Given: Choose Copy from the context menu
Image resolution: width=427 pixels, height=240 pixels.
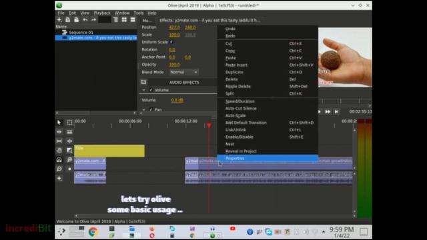Looking at the screenshot, I should click(268, 51).
